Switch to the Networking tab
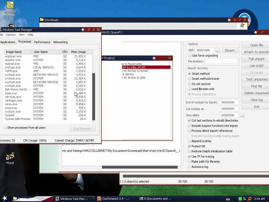 [x=60, y=42]
